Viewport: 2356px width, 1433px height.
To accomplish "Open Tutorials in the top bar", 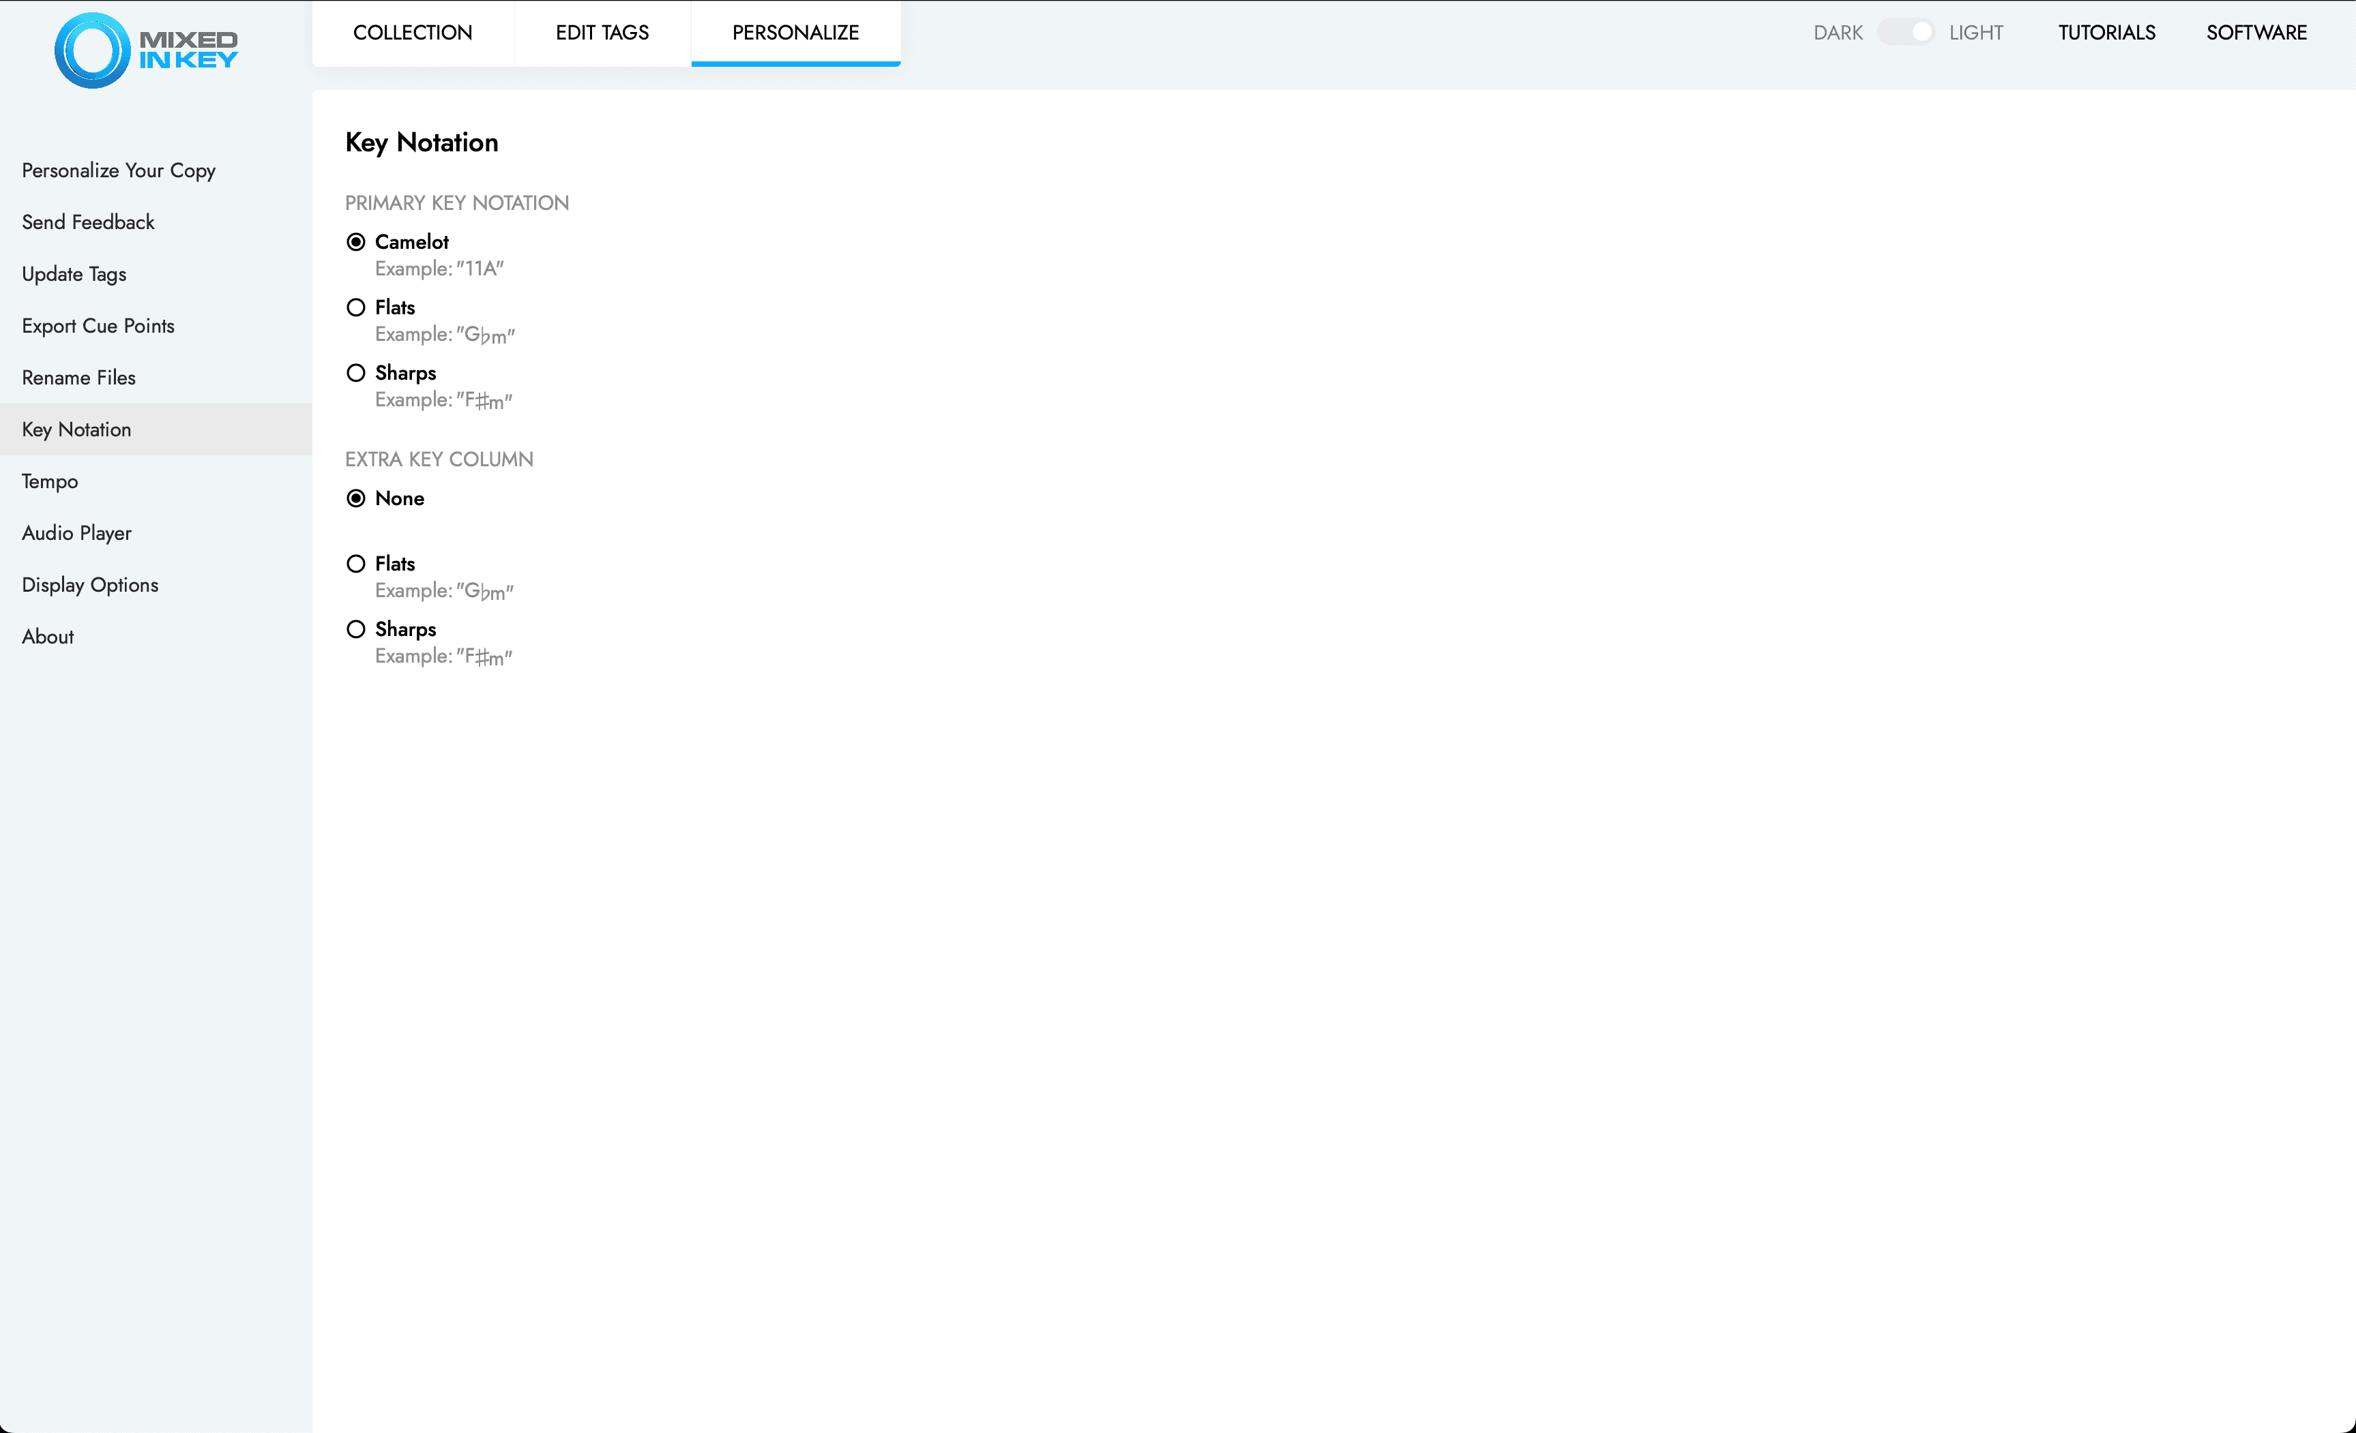I will pyautogui.click(x=2106, y=33).
